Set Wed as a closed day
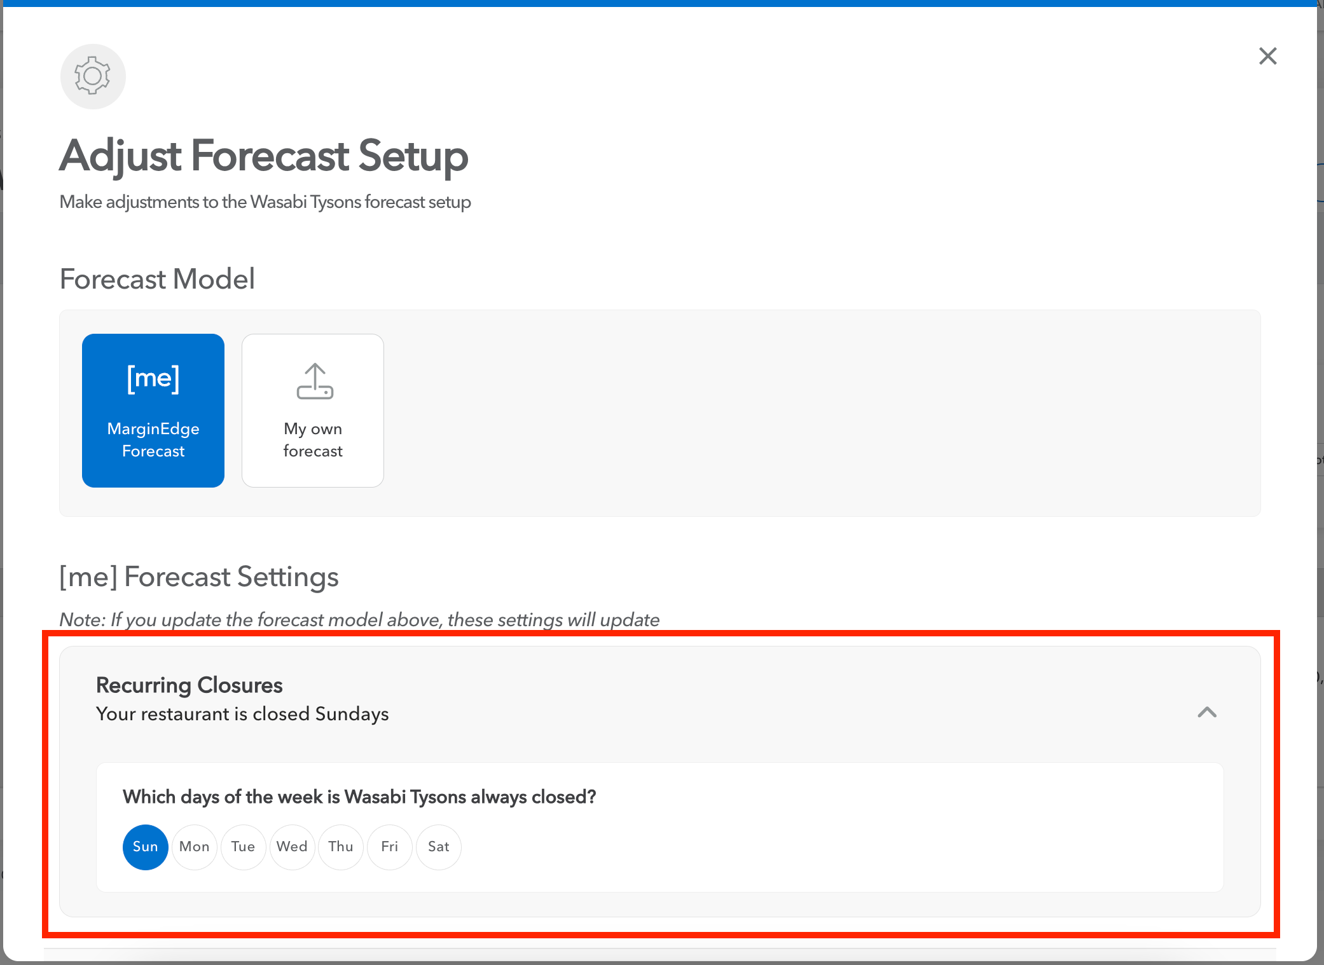1324x965 pixels. (293, 847)
